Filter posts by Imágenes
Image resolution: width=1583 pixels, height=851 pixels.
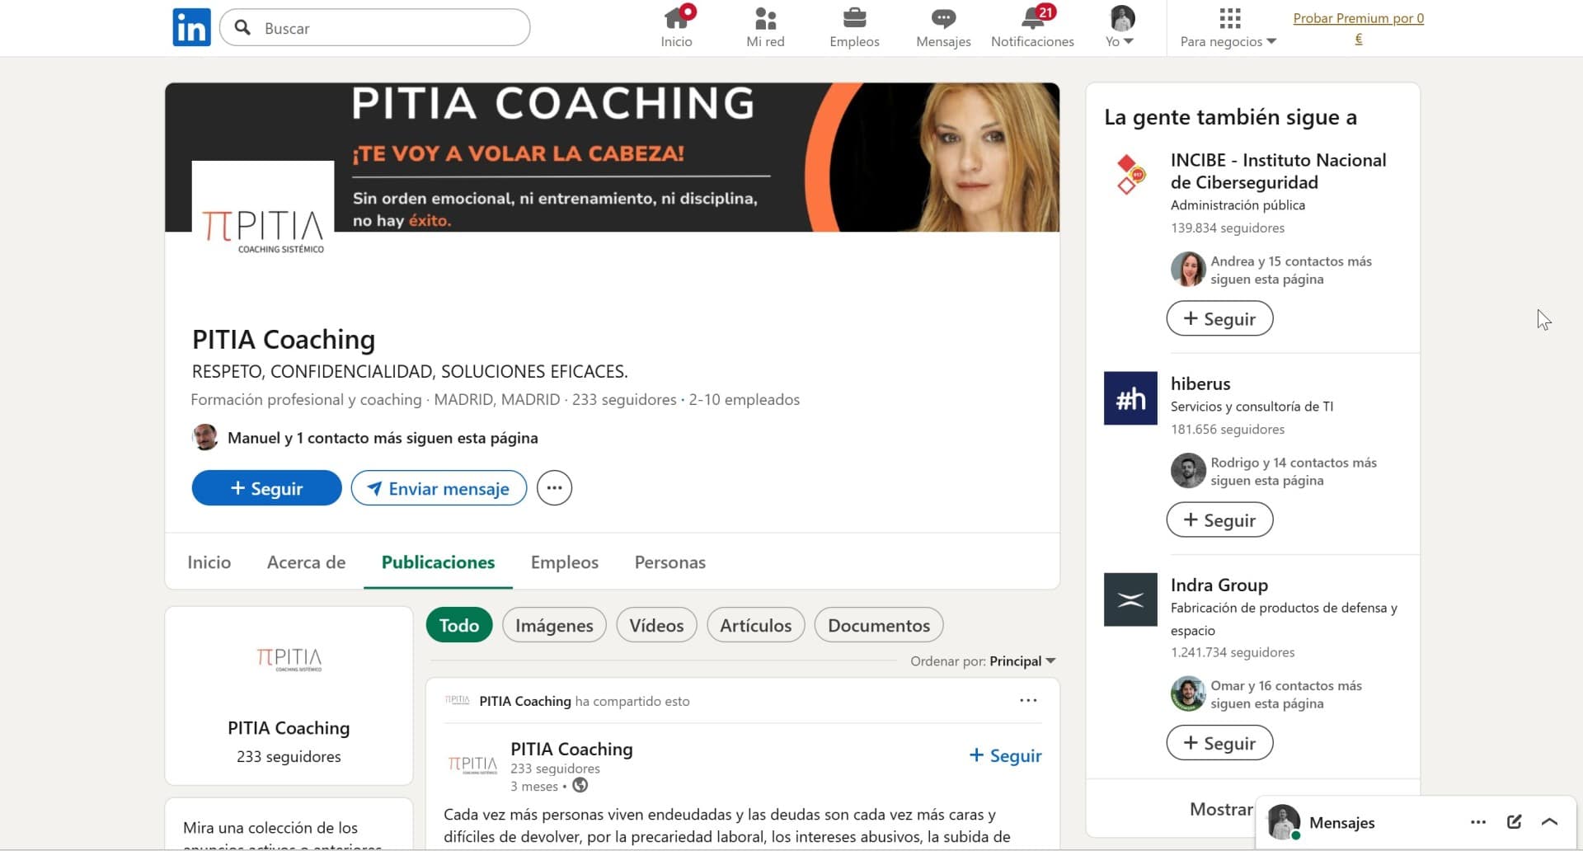(554, 625)
